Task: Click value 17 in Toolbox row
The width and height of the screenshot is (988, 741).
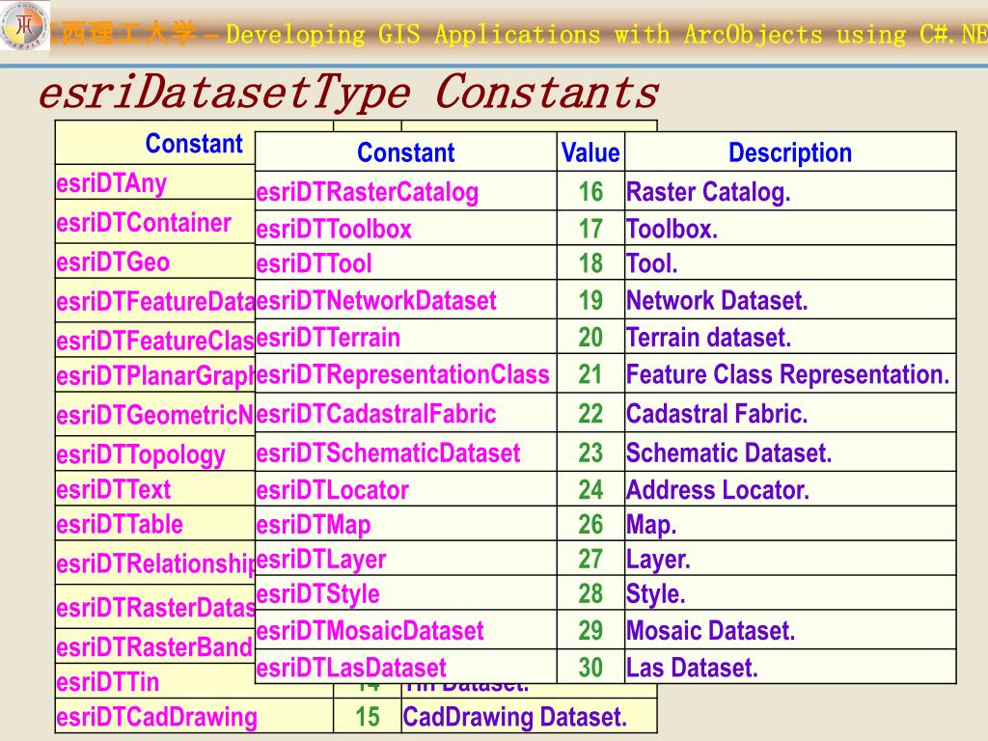Action: coord(590,229)
